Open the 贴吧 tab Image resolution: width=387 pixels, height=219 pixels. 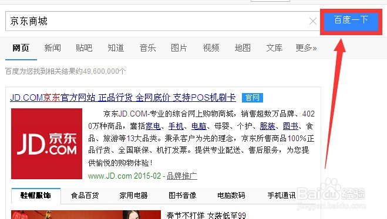[84, 48]
